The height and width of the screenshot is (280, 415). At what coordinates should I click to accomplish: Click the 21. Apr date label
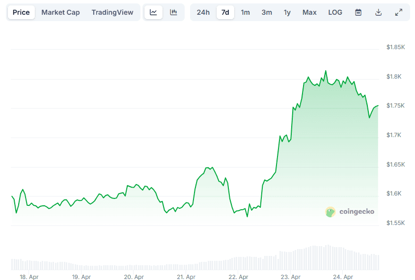coord(186,277)
